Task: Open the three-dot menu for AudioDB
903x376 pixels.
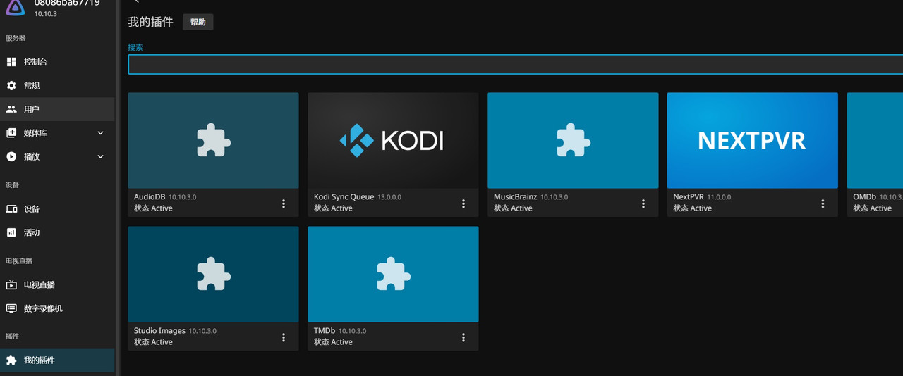Action: point(284,203)
